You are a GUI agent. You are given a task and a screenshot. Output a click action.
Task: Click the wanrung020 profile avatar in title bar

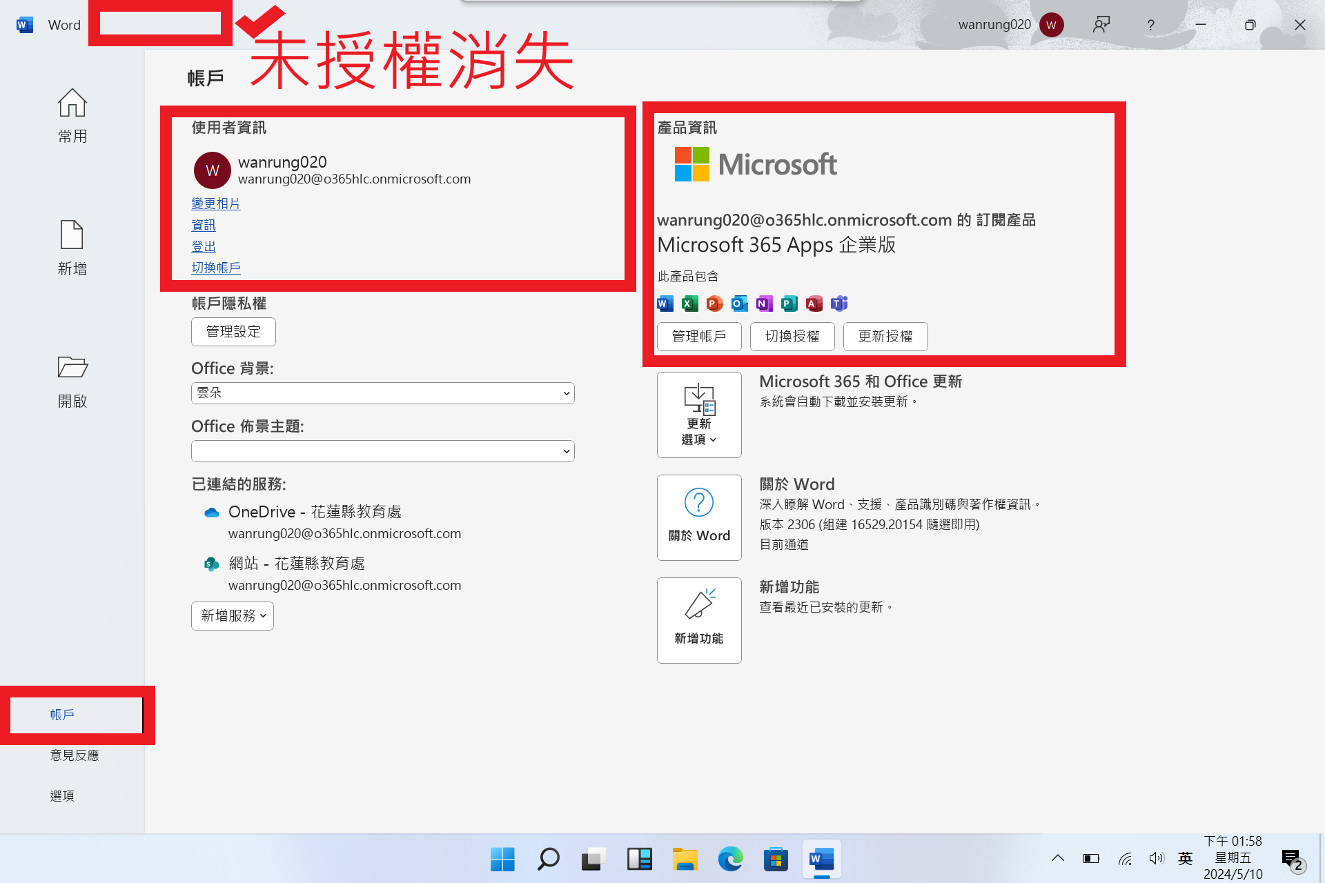click(1051, 25)
